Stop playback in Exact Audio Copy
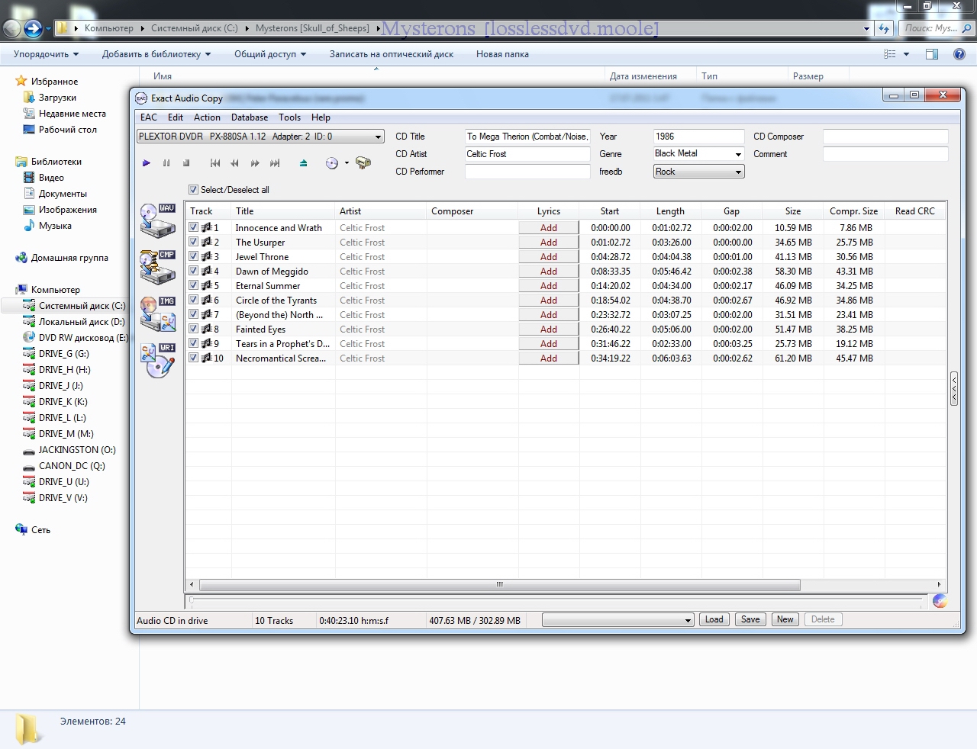The height and width of the screenshot is (749, 977). (x=186, y=163)
